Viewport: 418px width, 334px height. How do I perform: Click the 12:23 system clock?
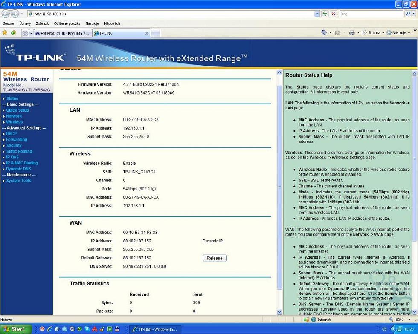(x=409, y=329)
